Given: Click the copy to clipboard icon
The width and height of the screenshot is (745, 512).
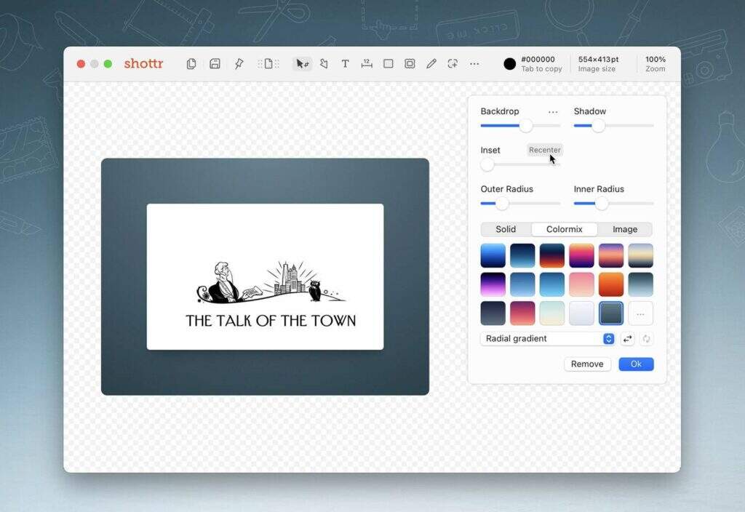Looking at the screenshot, I should click(191, 64).
